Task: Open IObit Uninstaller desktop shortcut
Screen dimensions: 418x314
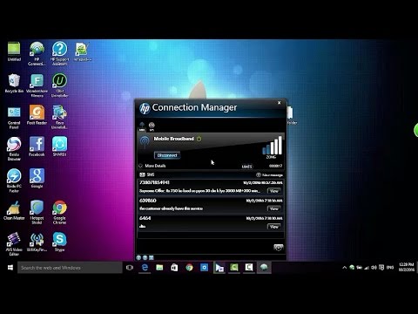Action: (x=59, y=85)
